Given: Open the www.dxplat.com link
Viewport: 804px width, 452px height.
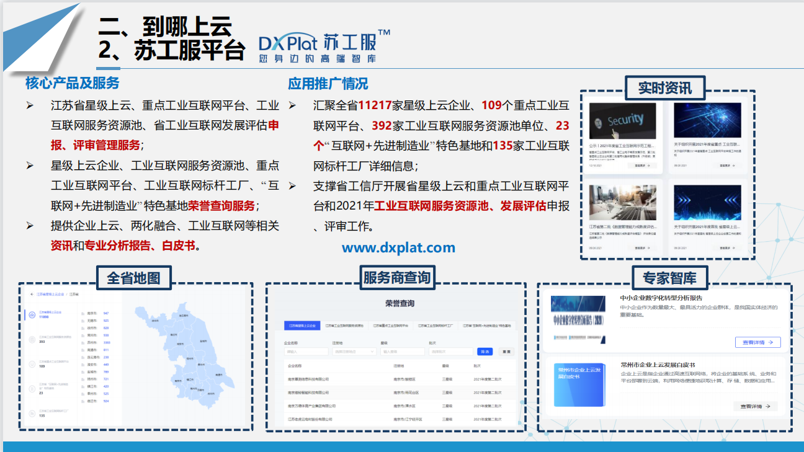Looking at the screenshot, I should coord(398,248).
